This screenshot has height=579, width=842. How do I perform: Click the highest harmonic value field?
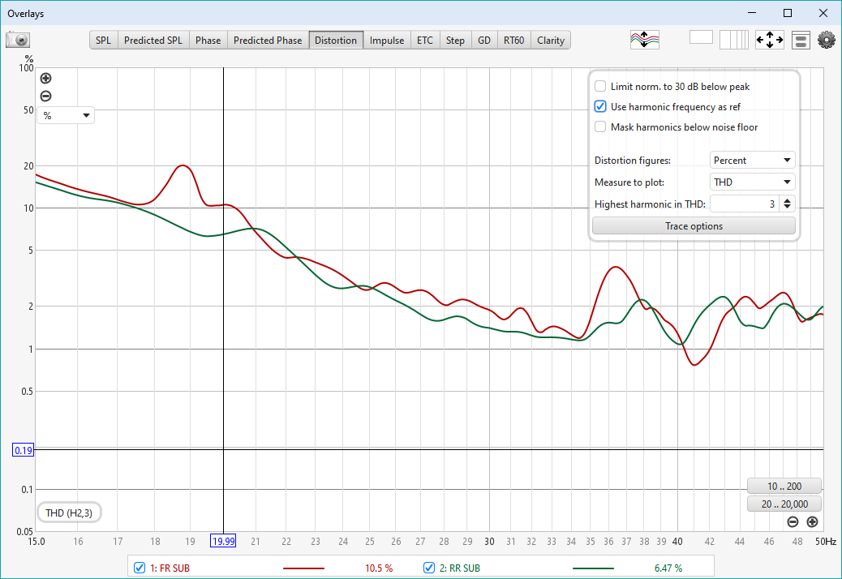click(x=745, y=204)
